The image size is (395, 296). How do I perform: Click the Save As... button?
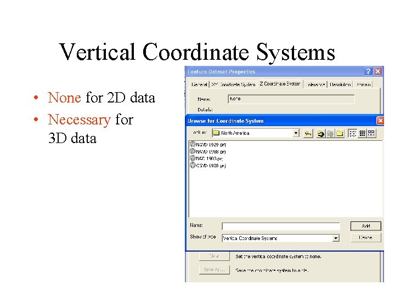coord(214,270)
